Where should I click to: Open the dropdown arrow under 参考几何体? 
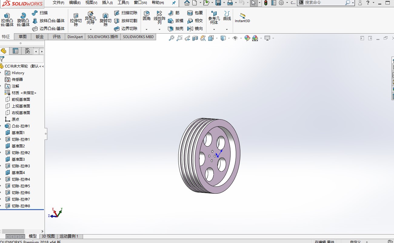[x=214, y=29]
